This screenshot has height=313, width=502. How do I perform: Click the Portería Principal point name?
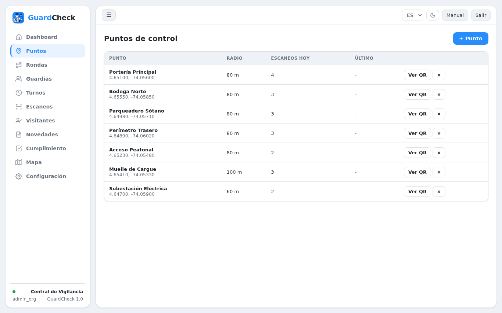point(133,72)
